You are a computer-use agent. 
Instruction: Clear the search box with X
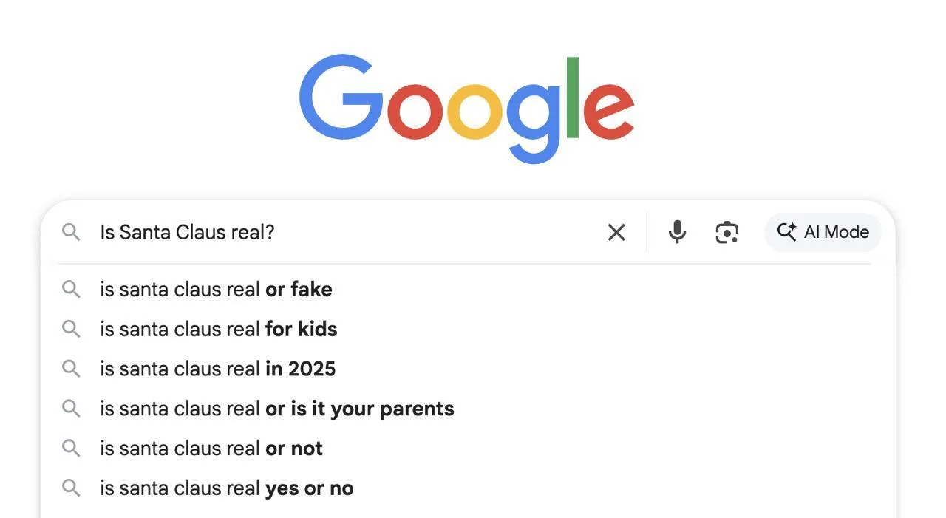click(616, 232)
